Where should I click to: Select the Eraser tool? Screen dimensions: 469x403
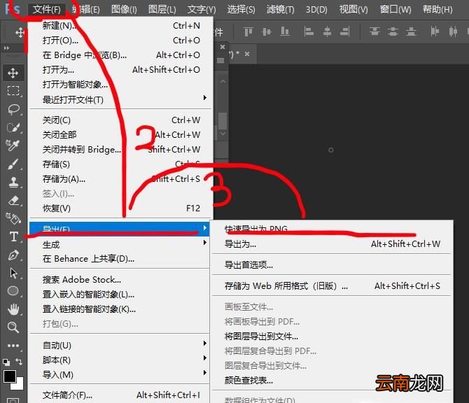13,200
